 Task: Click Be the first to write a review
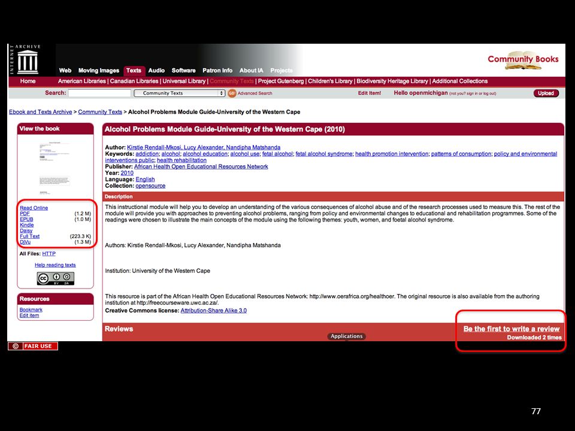click(512, 329)
